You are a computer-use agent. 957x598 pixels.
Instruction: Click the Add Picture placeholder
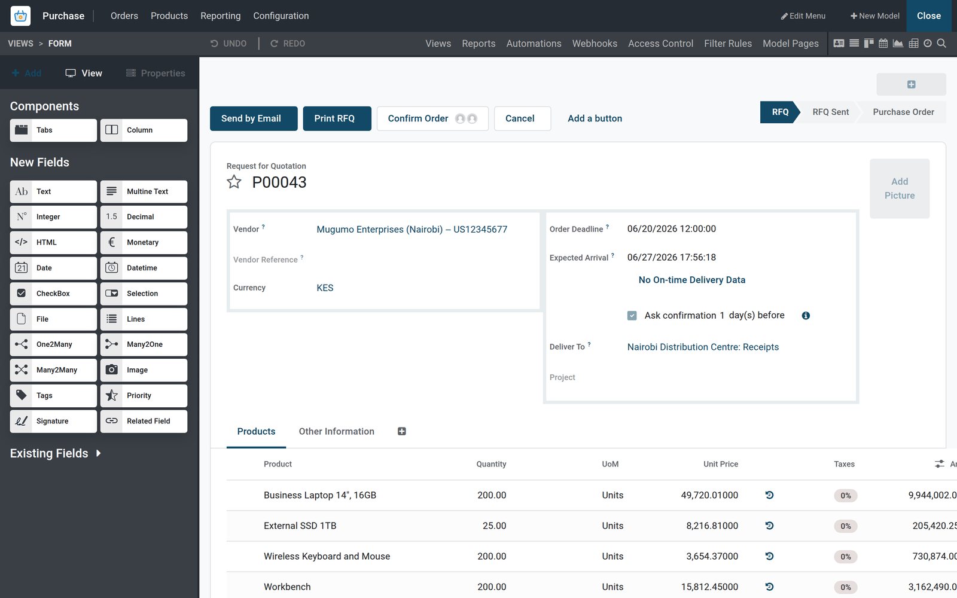pos(900,188)
